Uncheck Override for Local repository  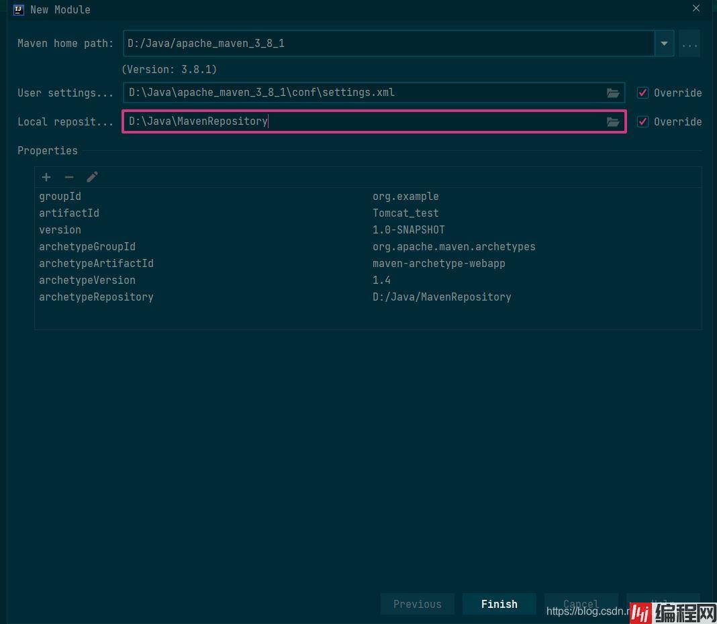pyautogui.click(x=643, y=122)
